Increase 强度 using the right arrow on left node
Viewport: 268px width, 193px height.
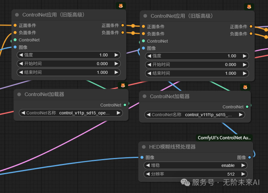tap(116, 55)
